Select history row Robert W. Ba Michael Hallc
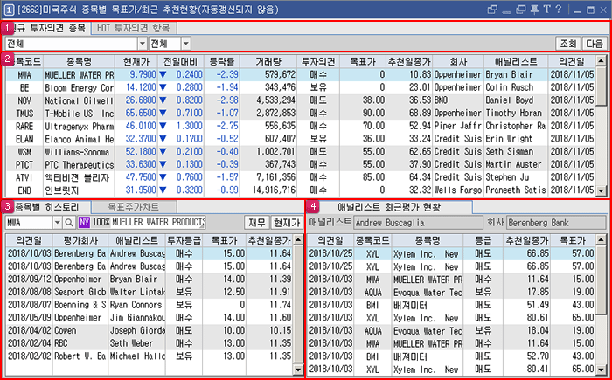 point(150,356)
